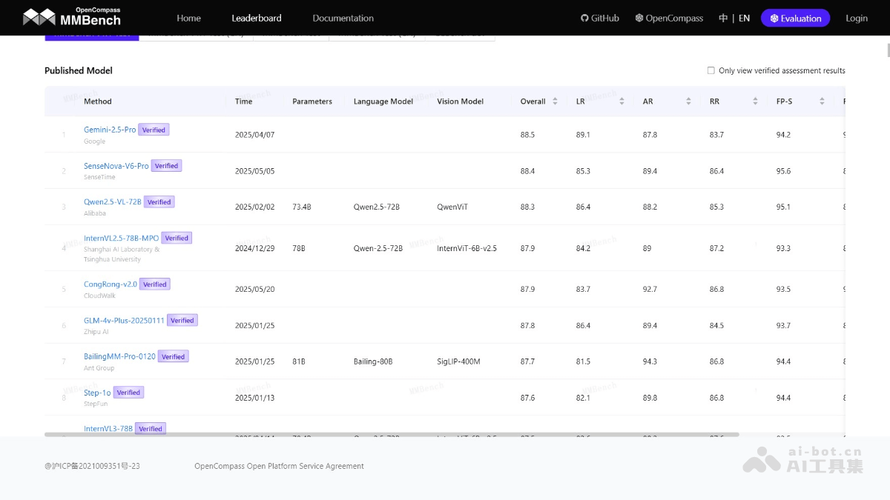Click the Login link
This screenshot has width=890, height=500.
click(x=857, y=18)
